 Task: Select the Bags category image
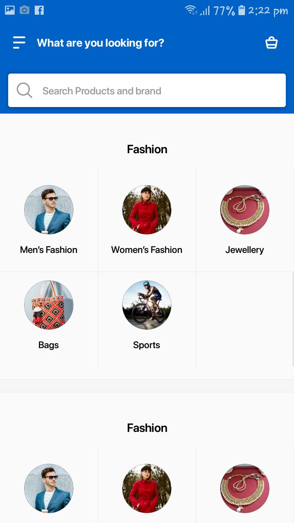[x=49, y=305]
